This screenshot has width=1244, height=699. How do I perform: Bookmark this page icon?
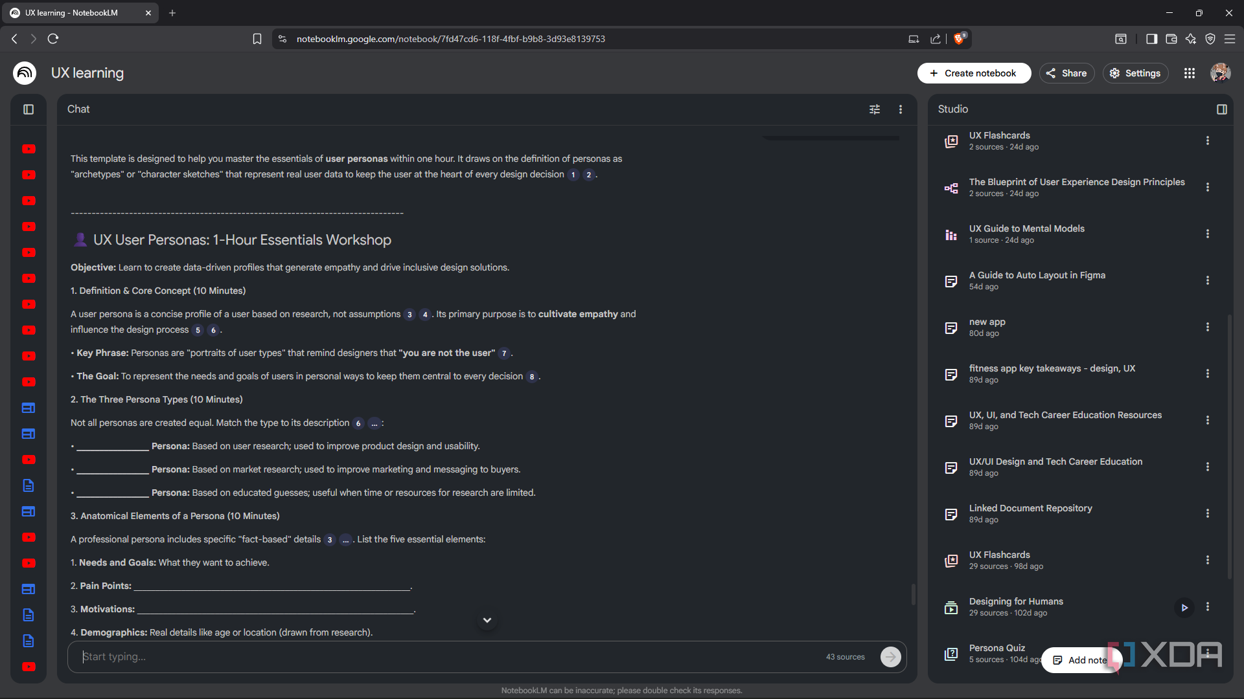point(257,39)
